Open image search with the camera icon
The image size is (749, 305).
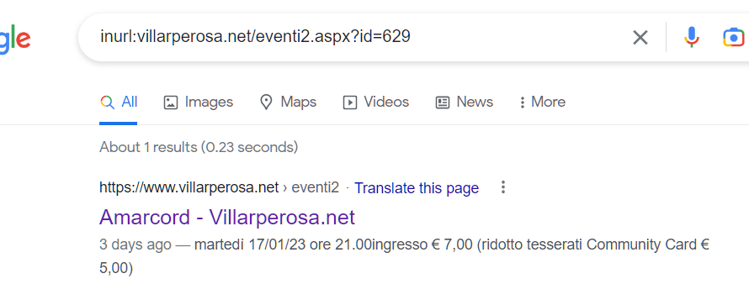tap(734, 37)
